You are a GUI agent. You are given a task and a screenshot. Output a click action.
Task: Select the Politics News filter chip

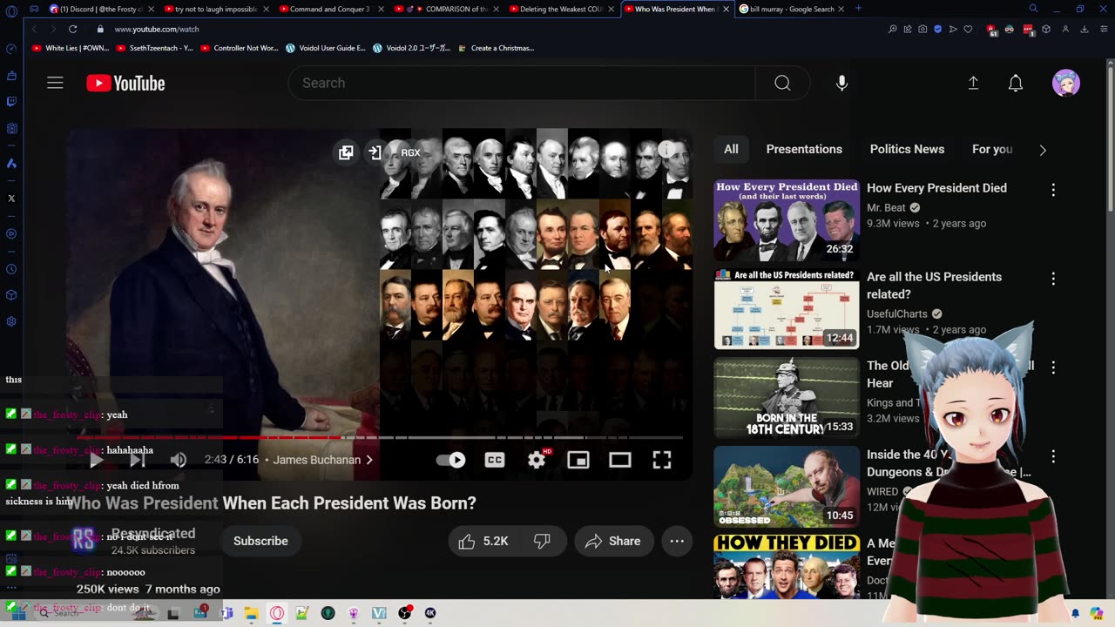pos(907,149)
